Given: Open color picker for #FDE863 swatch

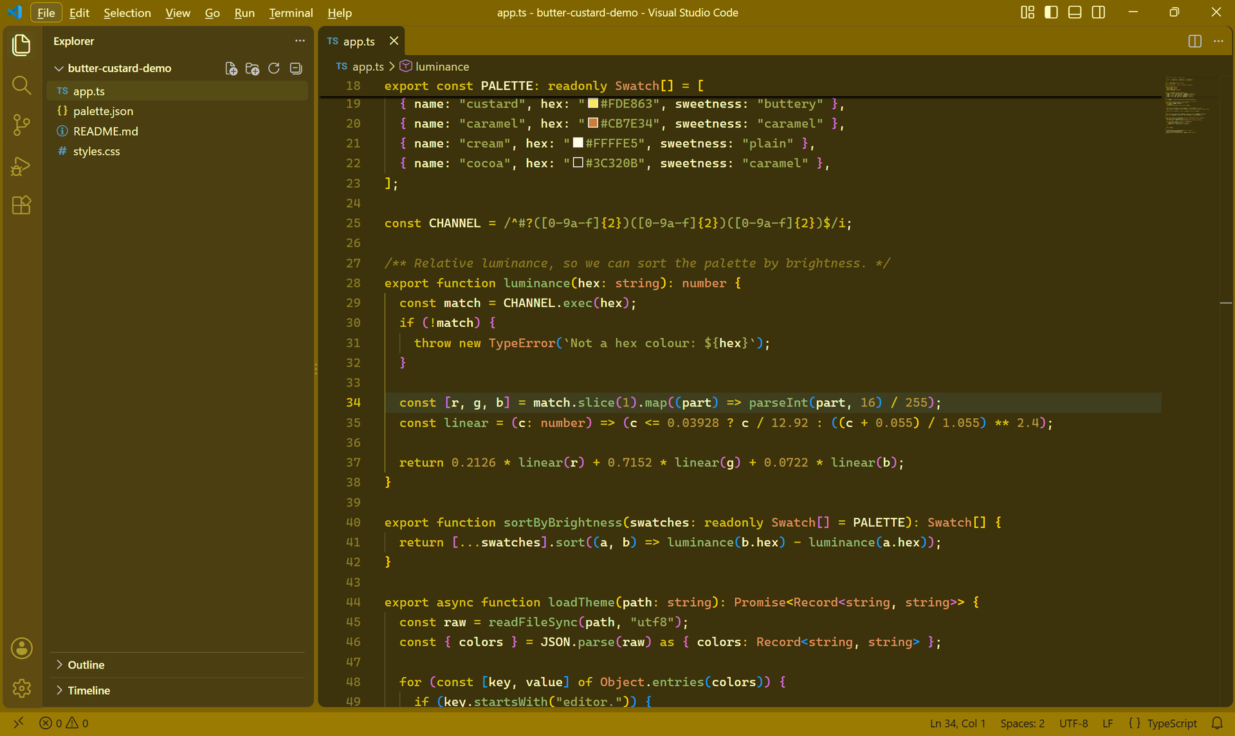Looking at the screenshot, I should [593, 103].
